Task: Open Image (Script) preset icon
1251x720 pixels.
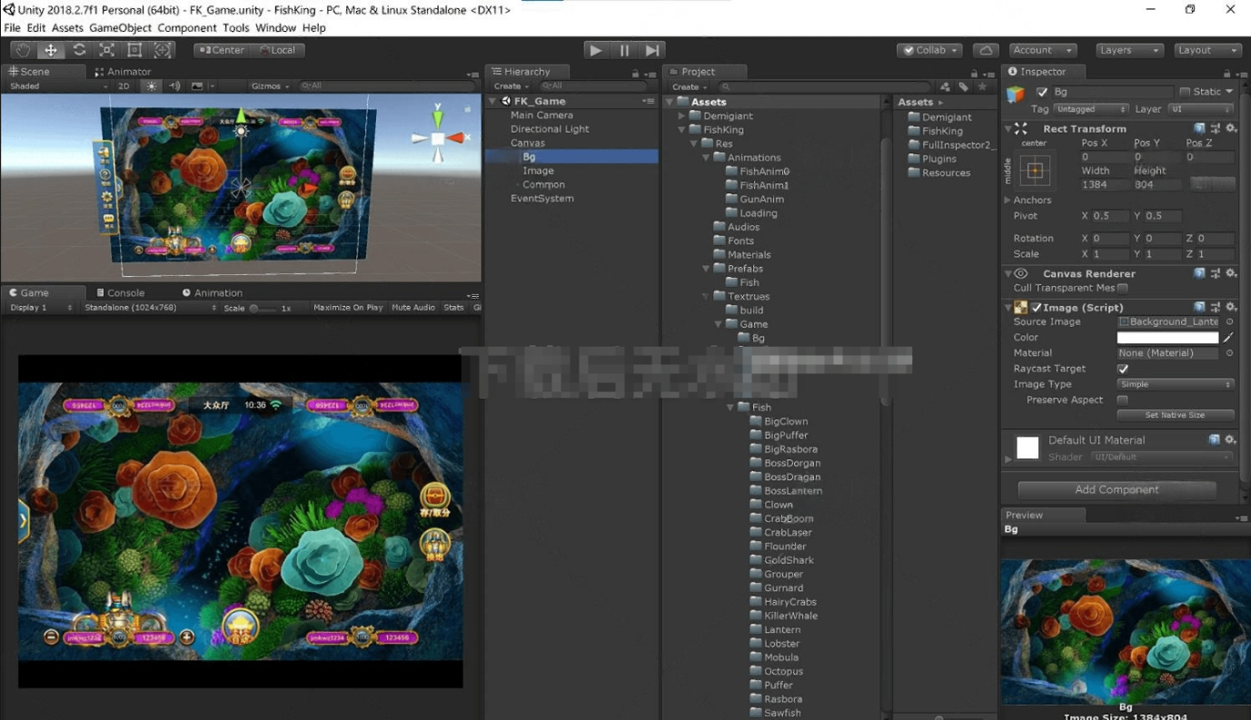Action: [x=1216, y=308]
